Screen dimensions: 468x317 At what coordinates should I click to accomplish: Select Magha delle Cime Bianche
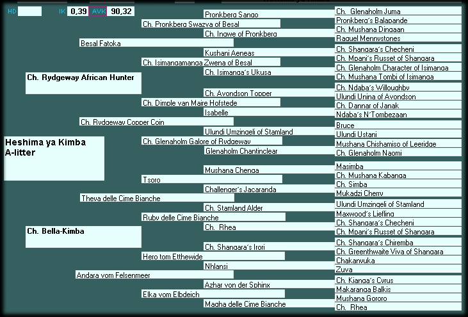pyautogui.click(x=270, y=304)
